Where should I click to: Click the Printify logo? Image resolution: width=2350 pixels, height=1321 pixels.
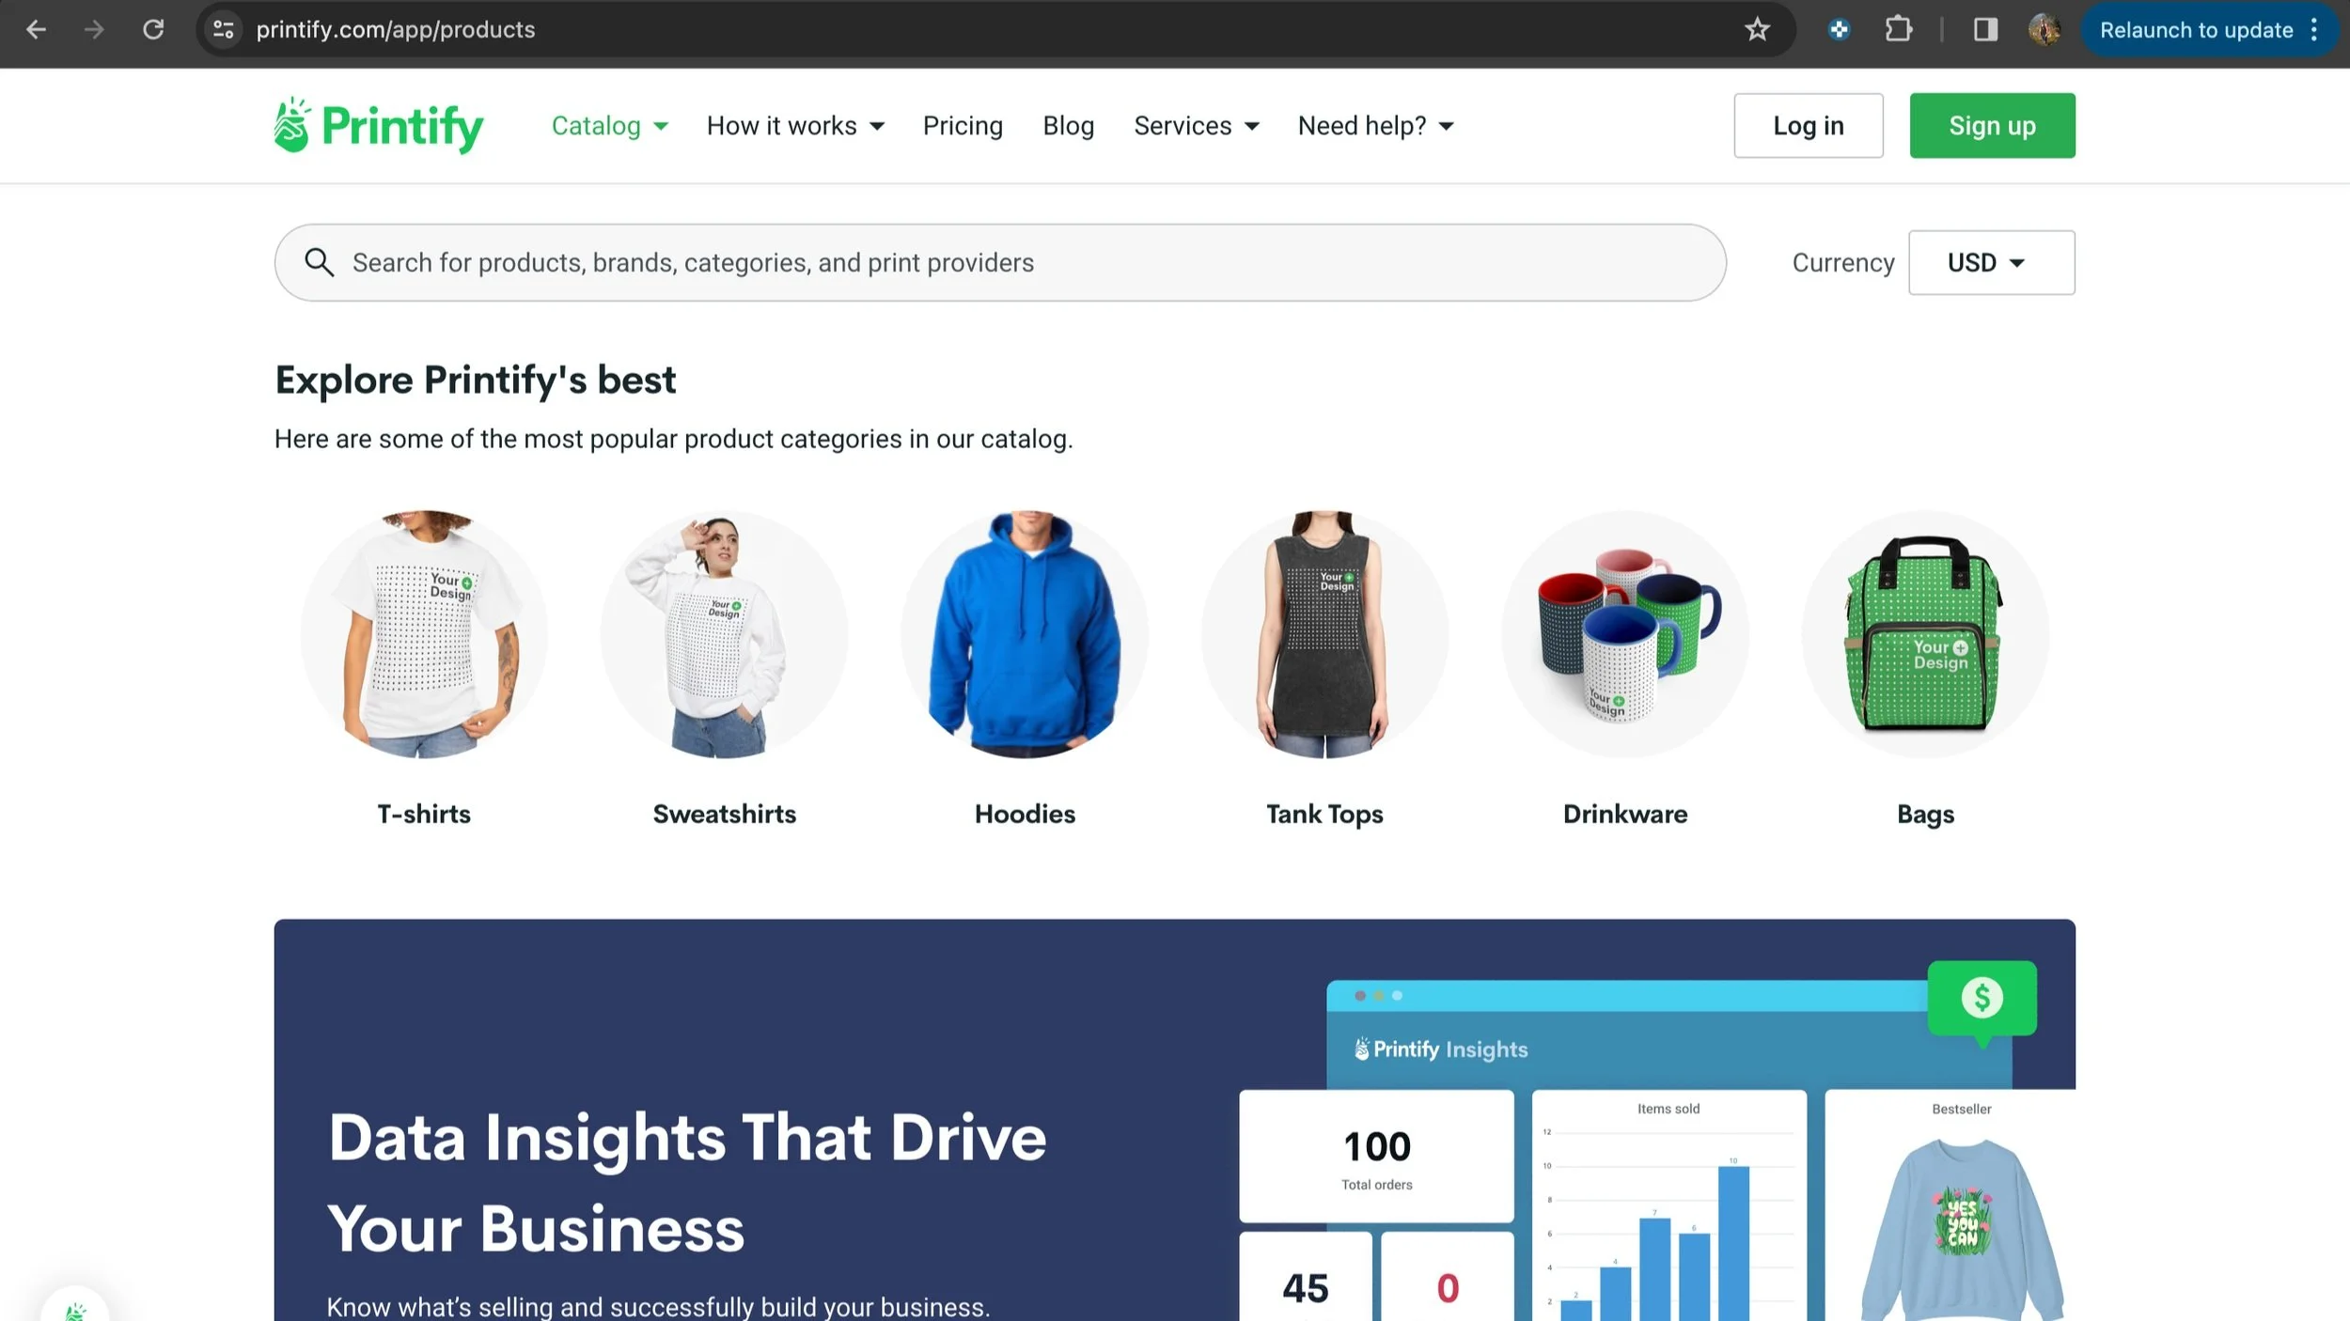click(x=379, y=126)
